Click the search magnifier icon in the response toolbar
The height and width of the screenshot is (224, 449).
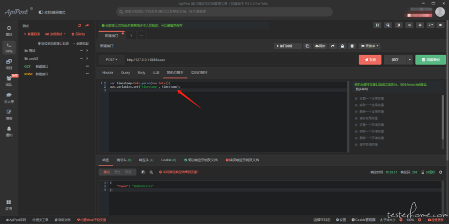(151, 172)
